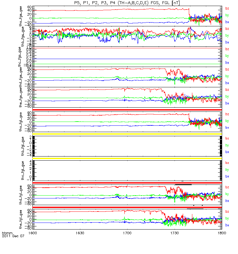Click bx legend beside thc_fgs_gse panel
This screenshot has width=238, height=254.
point(227,63)
